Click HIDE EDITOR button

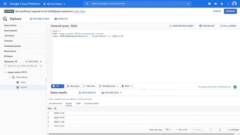tap(207, 26)
